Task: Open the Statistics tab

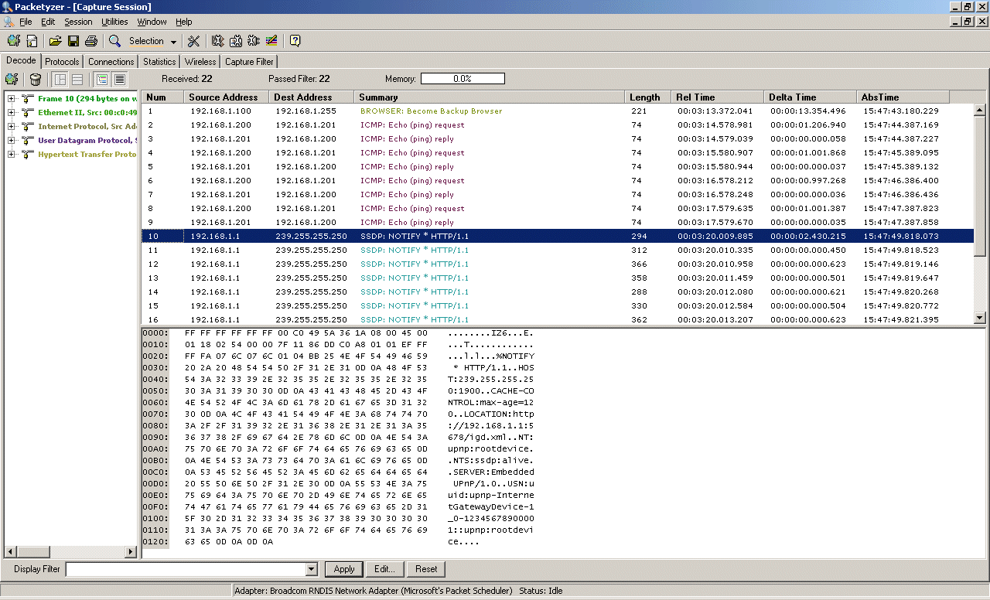Action: point(159,62)
